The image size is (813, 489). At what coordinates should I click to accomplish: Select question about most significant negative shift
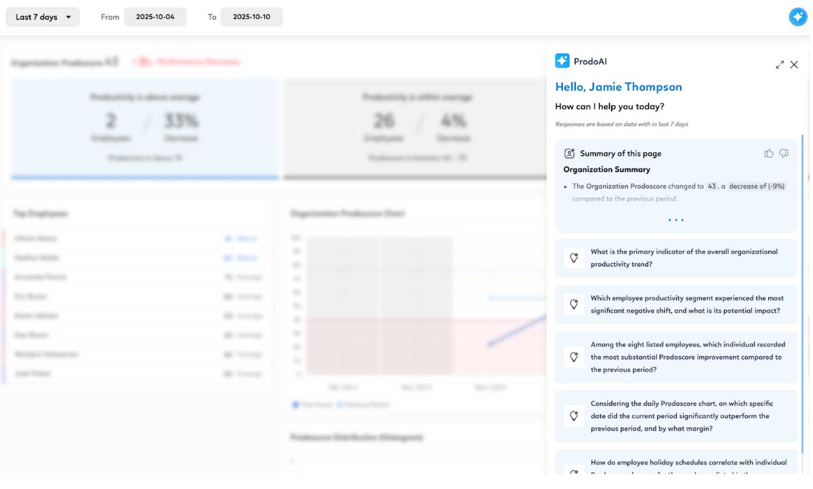686,304
